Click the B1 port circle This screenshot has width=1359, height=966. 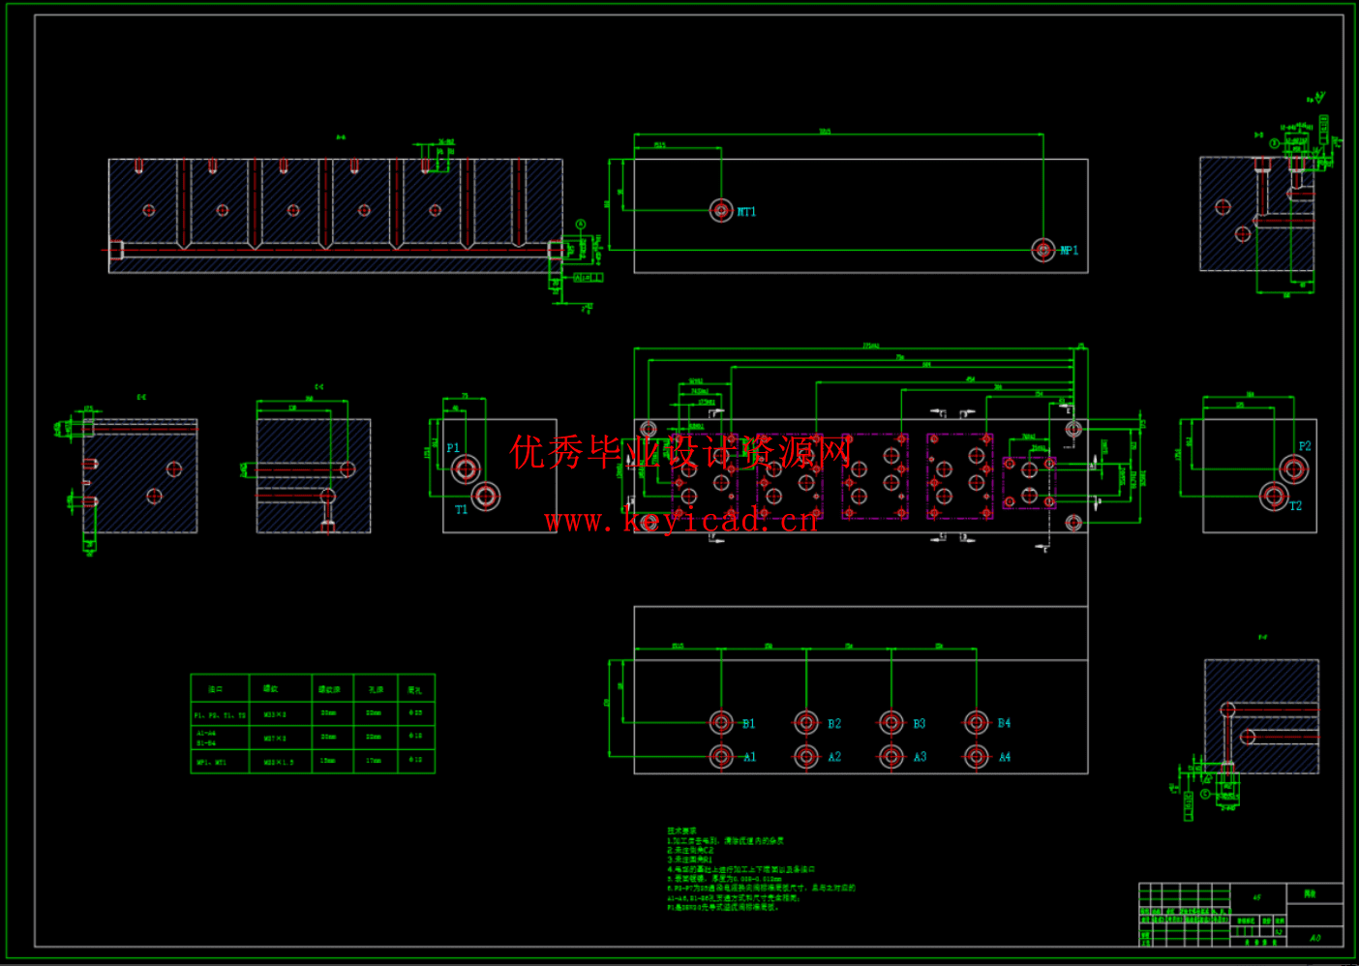point(721,722)
